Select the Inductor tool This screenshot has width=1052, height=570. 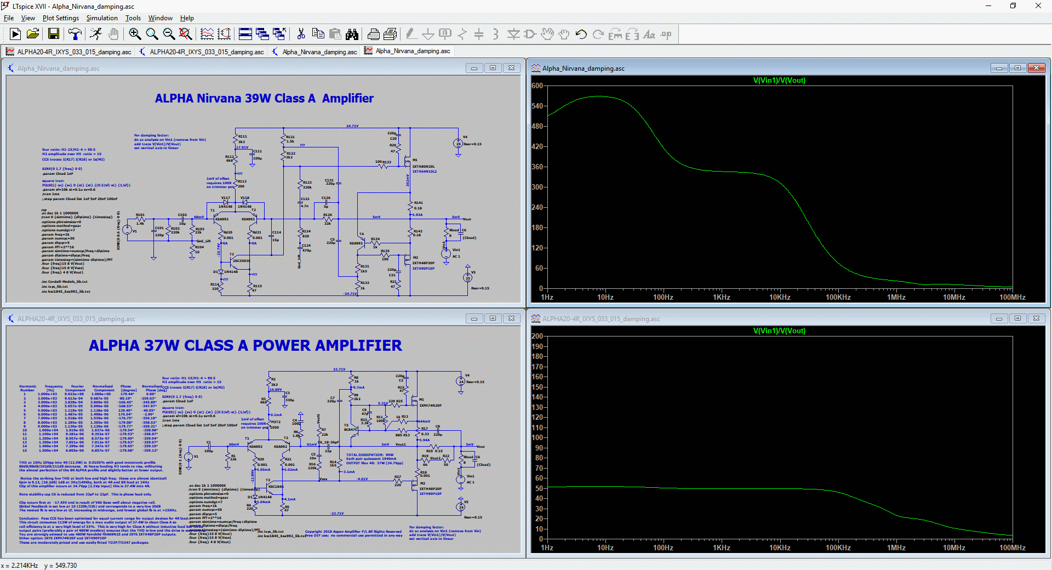(x=496, y=34)
